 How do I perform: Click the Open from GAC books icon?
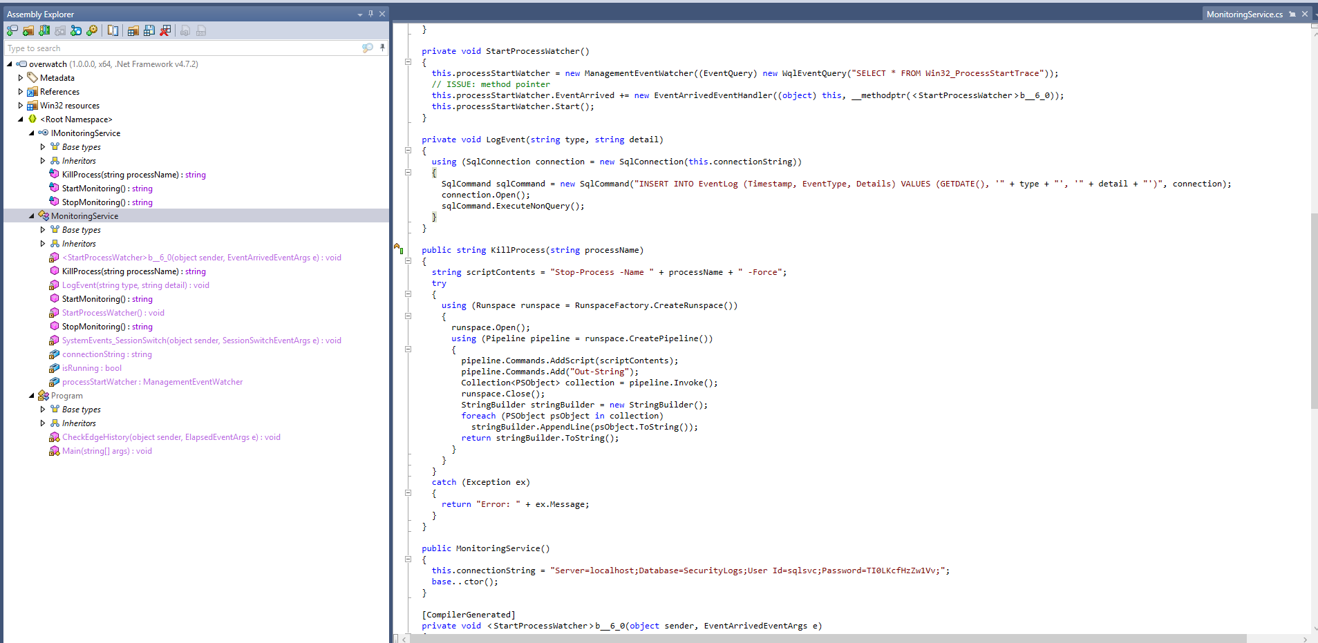(x=44, y=30)
